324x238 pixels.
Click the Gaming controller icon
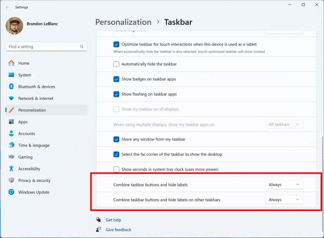11,157
